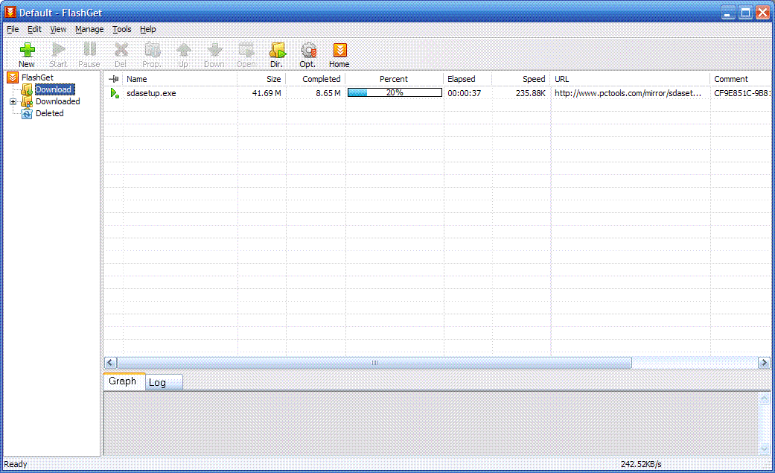The height and width of the screenshot is (473, 775).
Task: Open the File menu
Action: (13, 29)
